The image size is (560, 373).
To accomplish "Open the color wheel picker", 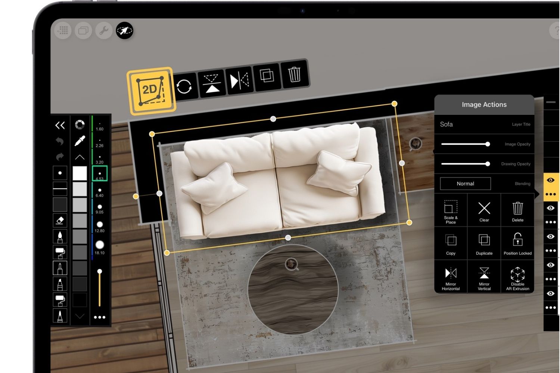I will click(x=80, y=125).
